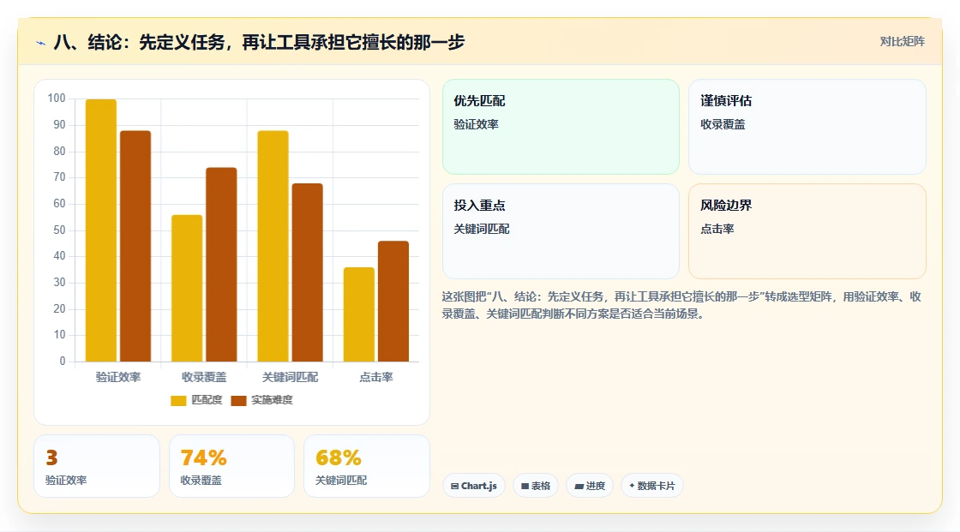Click the 对比矩阵 label in header
Screen dimensions: 960x532
[x=902, y=42]
